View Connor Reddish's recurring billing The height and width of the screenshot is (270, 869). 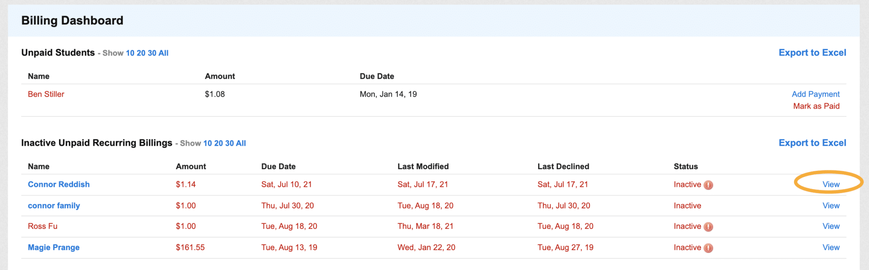pos(831,184)
